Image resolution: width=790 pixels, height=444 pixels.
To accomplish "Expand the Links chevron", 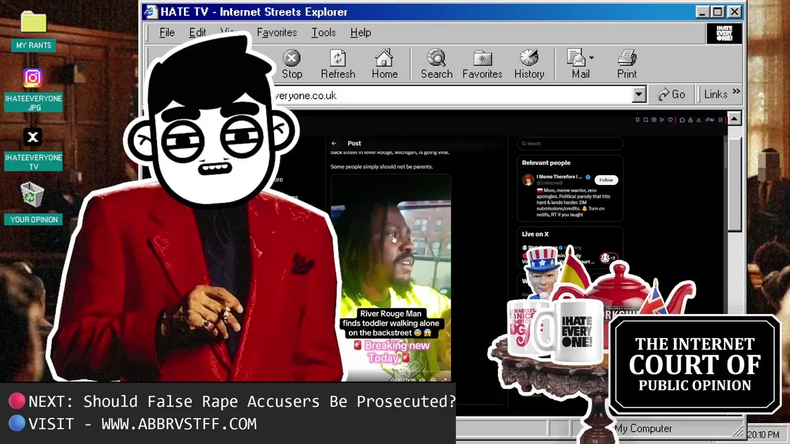I will [736, 92].
